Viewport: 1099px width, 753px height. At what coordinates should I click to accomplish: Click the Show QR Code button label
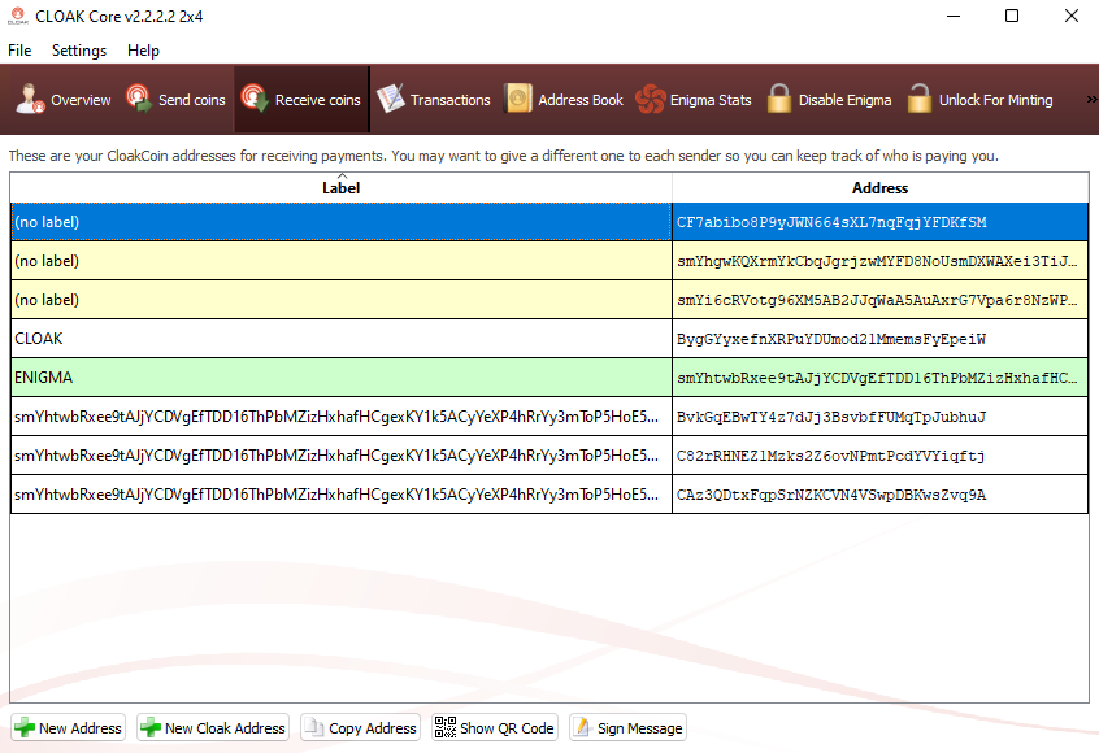(x=507, y=728)
